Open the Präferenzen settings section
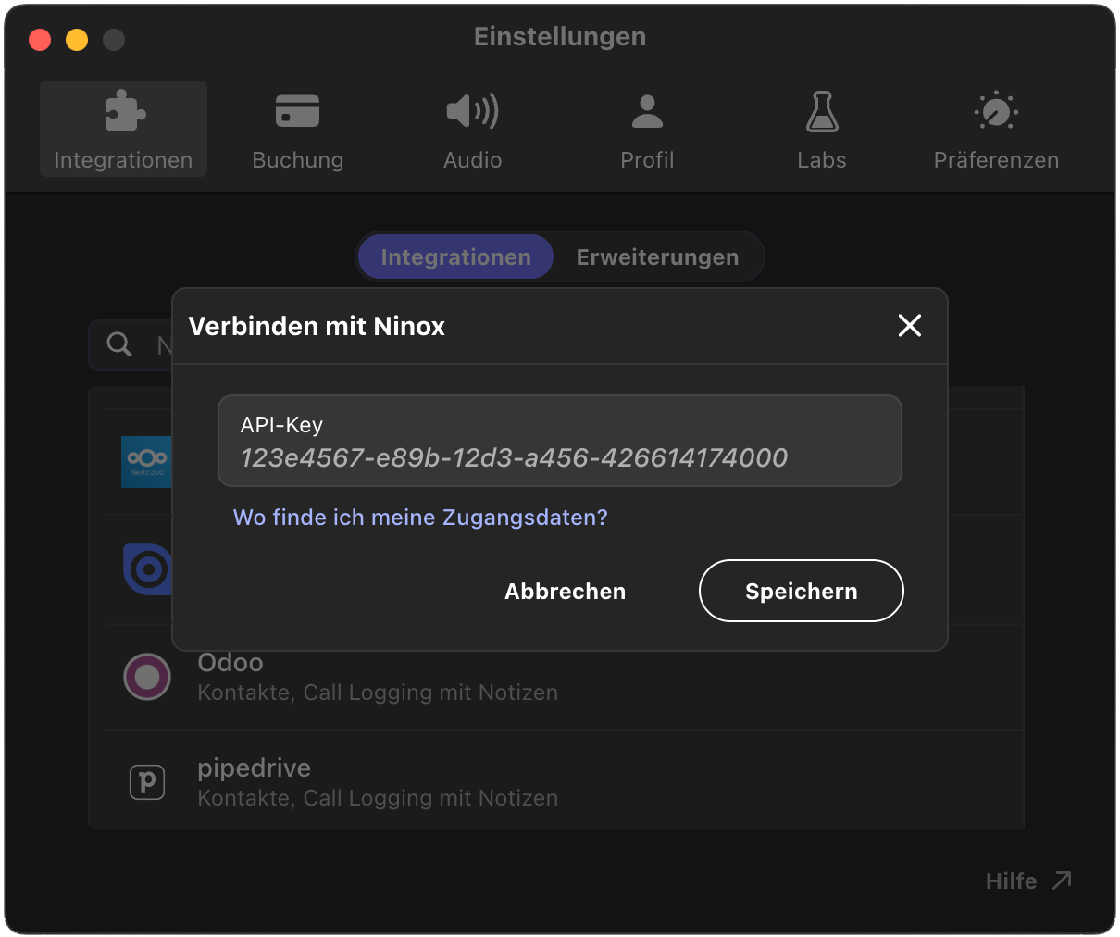1120x937 pixels. (x=996, y=128)
